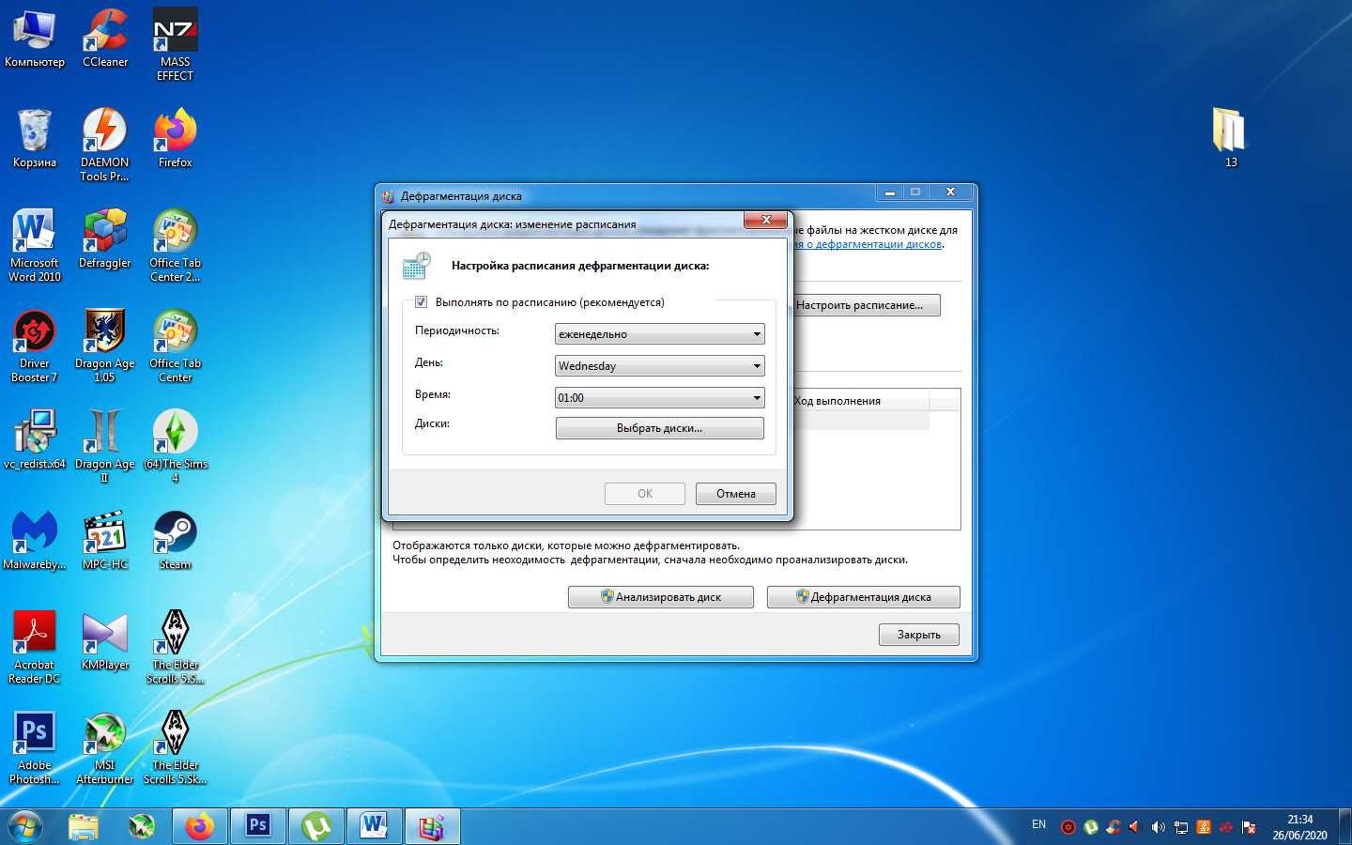Select the Office Tab Center 2 shortcut
The width and height of the screenshot is (1352, 845).
pos(176,246)
